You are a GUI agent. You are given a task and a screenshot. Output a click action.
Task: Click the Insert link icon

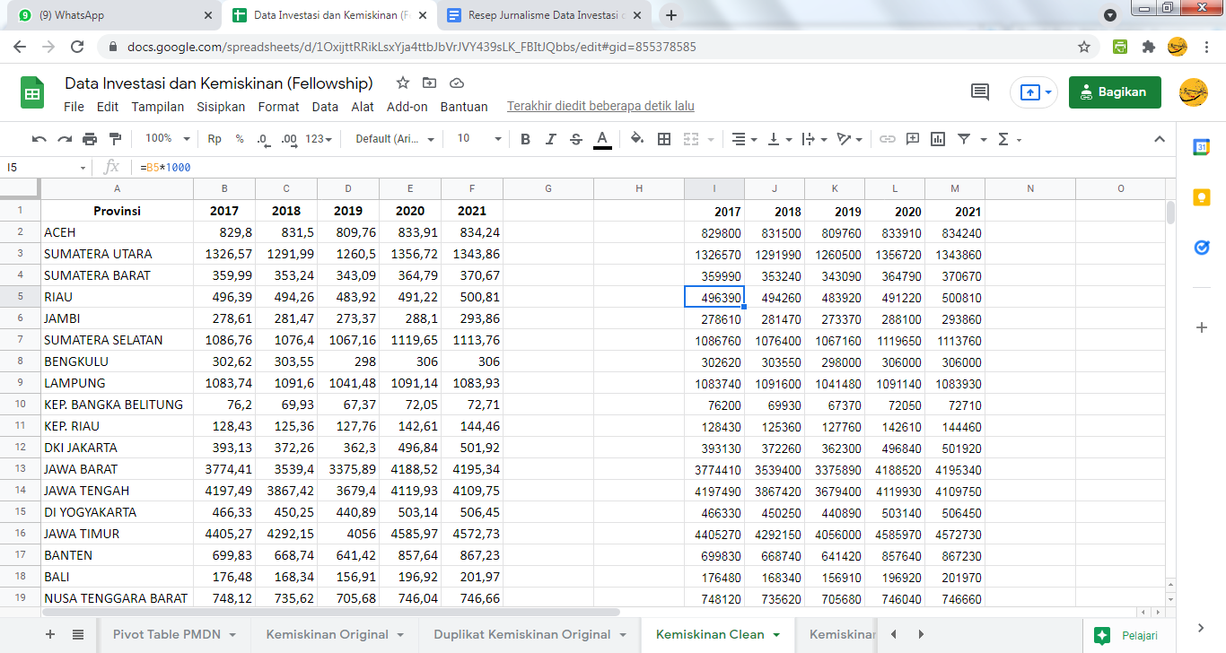[x=887, y=139]
